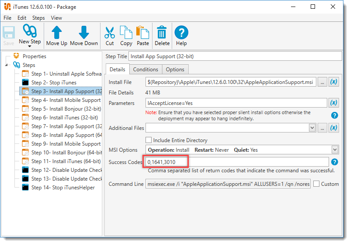Open the Additional Files combo box
350x244 pixels.
click(x=312, y=128)
